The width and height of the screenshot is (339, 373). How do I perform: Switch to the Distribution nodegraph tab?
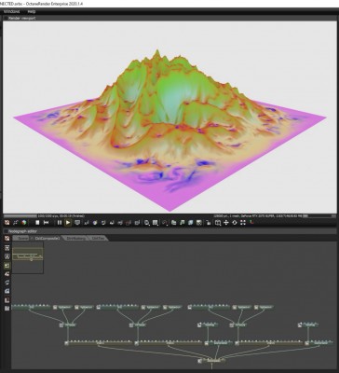75,238
